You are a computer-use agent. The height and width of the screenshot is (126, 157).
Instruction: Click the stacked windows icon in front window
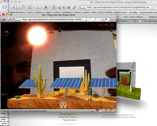[9, 19]
